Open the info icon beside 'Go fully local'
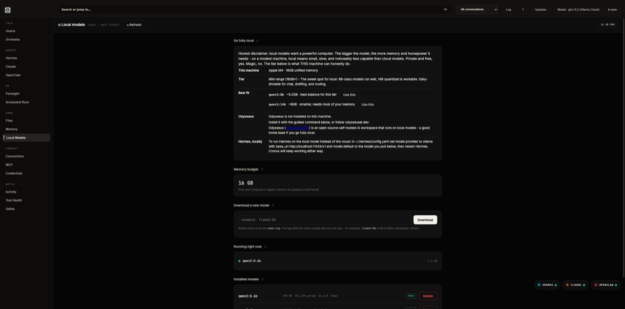 coord(257,41)
